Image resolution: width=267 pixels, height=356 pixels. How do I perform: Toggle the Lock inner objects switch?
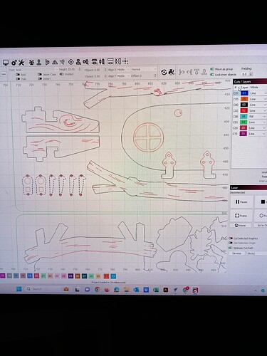[x=212, y=75]
